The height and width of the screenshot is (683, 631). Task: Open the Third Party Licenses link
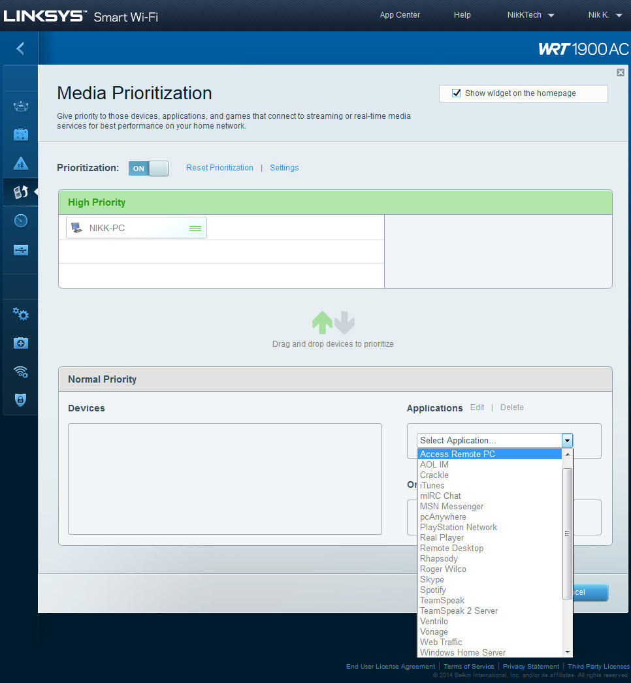(598, 667)
